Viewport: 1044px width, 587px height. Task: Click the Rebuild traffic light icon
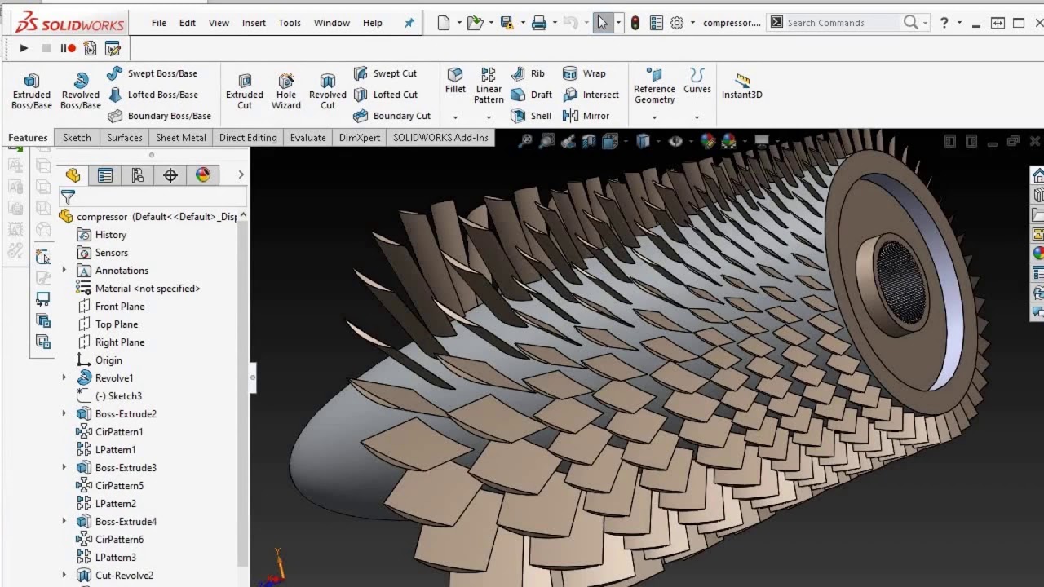point(635,23)
